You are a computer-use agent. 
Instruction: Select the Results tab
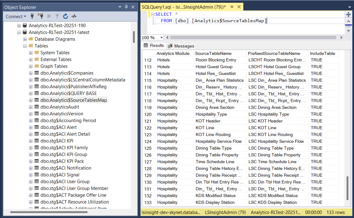[x=154, y=46]
